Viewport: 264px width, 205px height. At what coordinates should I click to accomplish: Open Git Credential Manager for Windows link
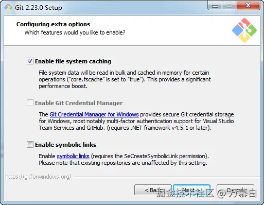94,114
